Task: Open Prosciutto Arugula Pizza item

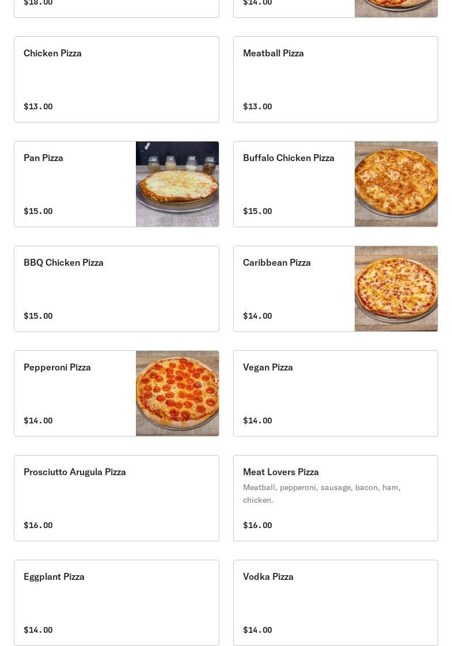Action: 116,498
